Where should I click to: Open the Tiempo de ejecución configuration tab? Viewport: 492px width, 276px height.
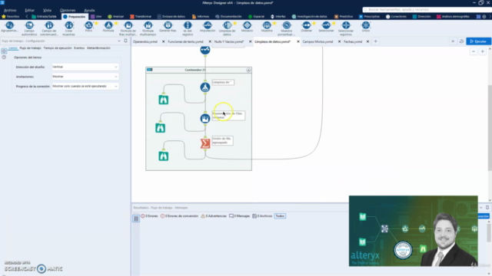pos(58,48)
